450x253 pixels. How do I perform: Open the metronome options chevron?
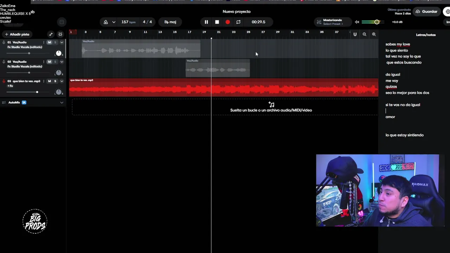tap(114, 22)
